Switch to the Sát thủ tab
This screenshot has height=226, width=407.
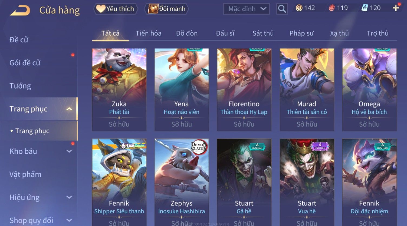click(x=263, y=33)
